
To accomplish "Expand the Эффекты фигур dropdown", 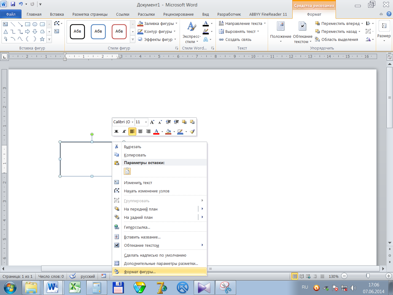I will tap(175, 39).
